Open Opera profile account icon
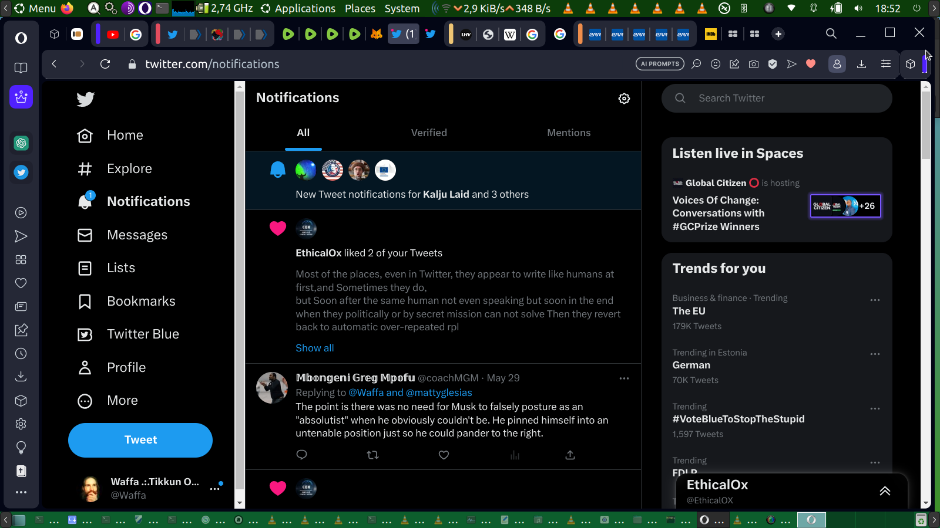Screen dimensions: 940x528 pos(837,64)
